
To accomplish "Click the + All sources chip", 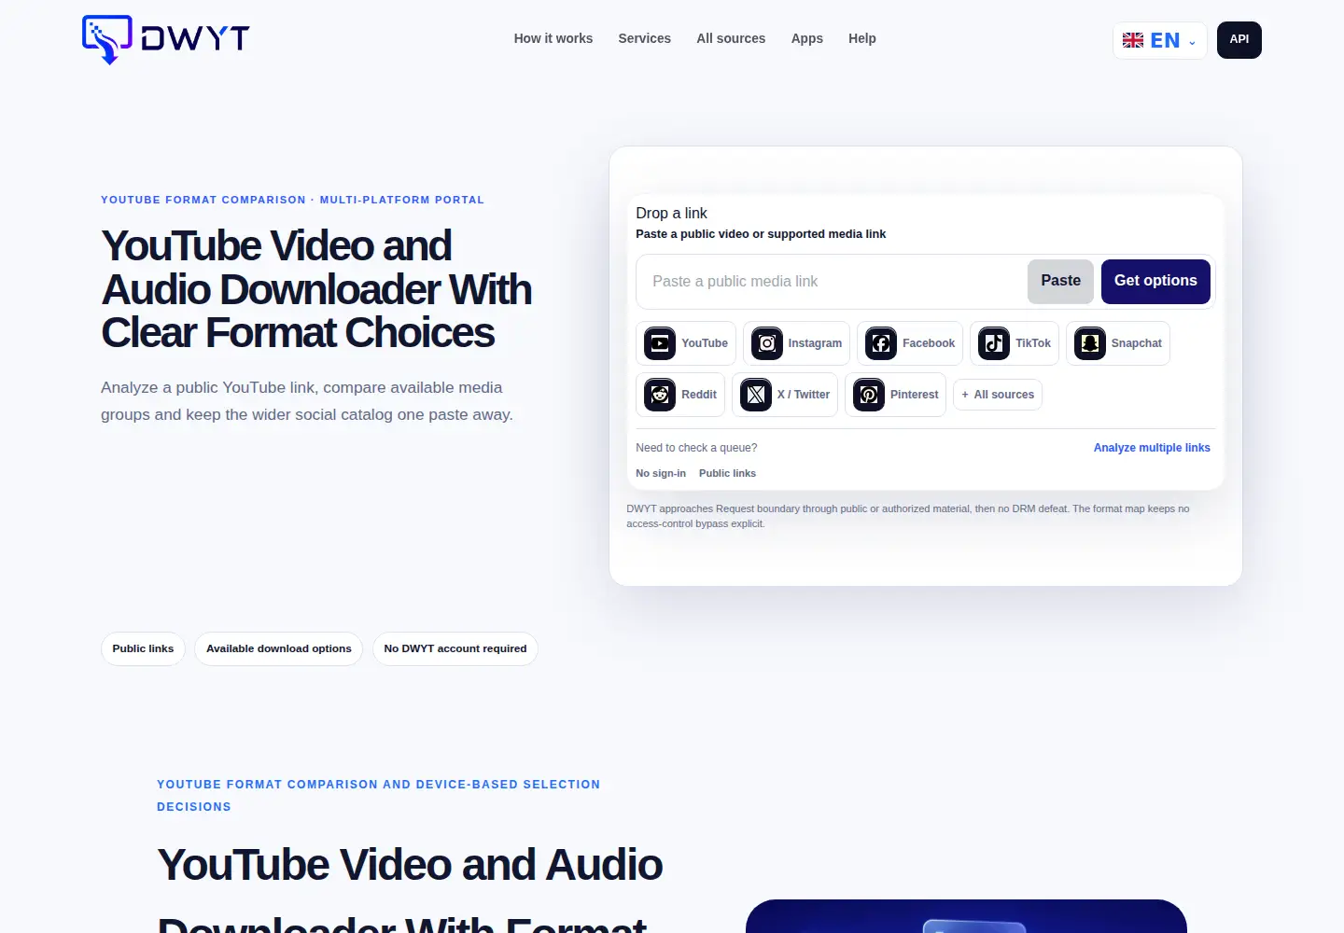I will tap(998, 395).
